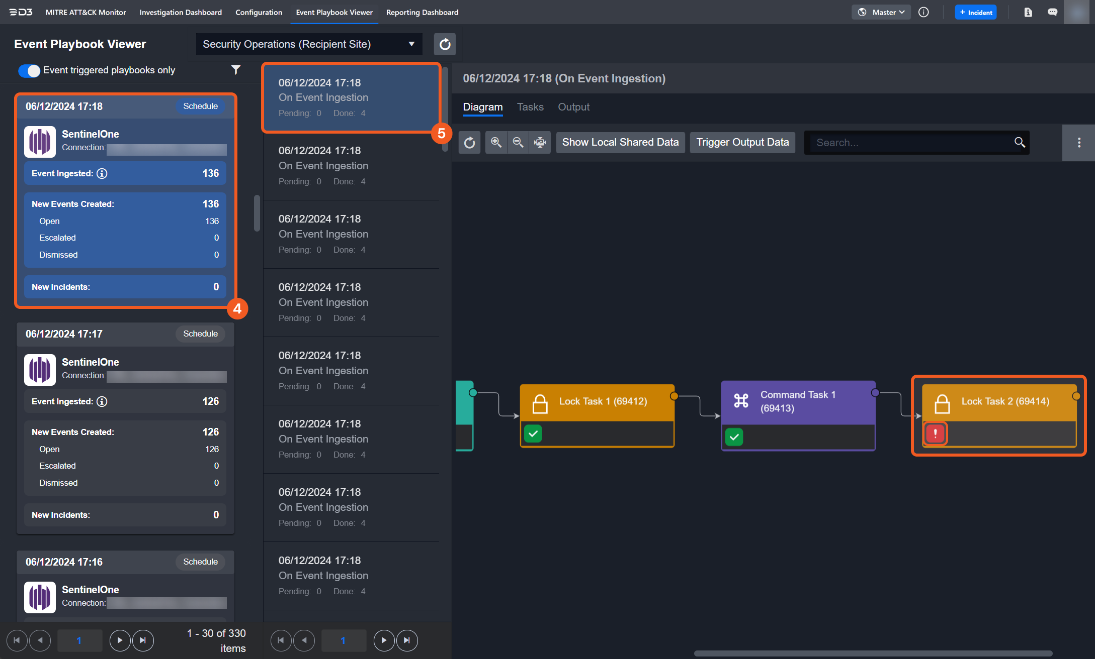Open the Master site dropdown

881,12
